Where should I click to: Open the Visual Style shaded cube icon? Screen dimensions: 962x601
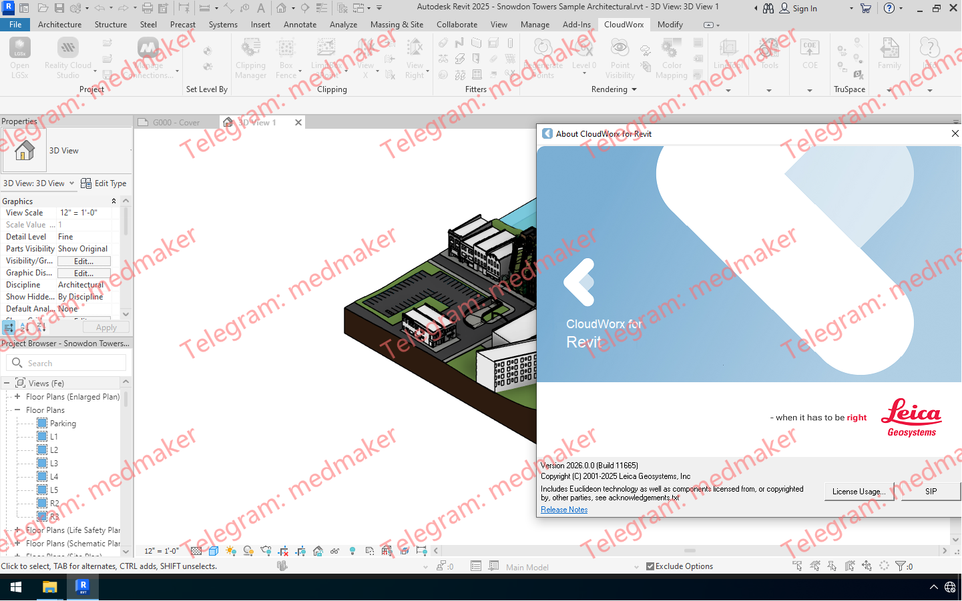212,551
